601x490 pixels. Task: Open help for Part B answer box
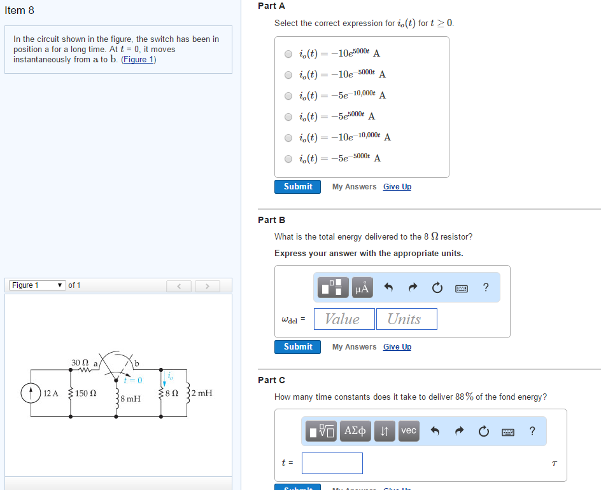click(x=486, y=287)
